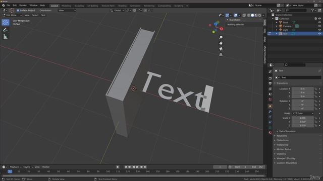Screen dimensions: 323x181
Task: Expand the Viewport Display panel
Action: click(x=286, y=158)
